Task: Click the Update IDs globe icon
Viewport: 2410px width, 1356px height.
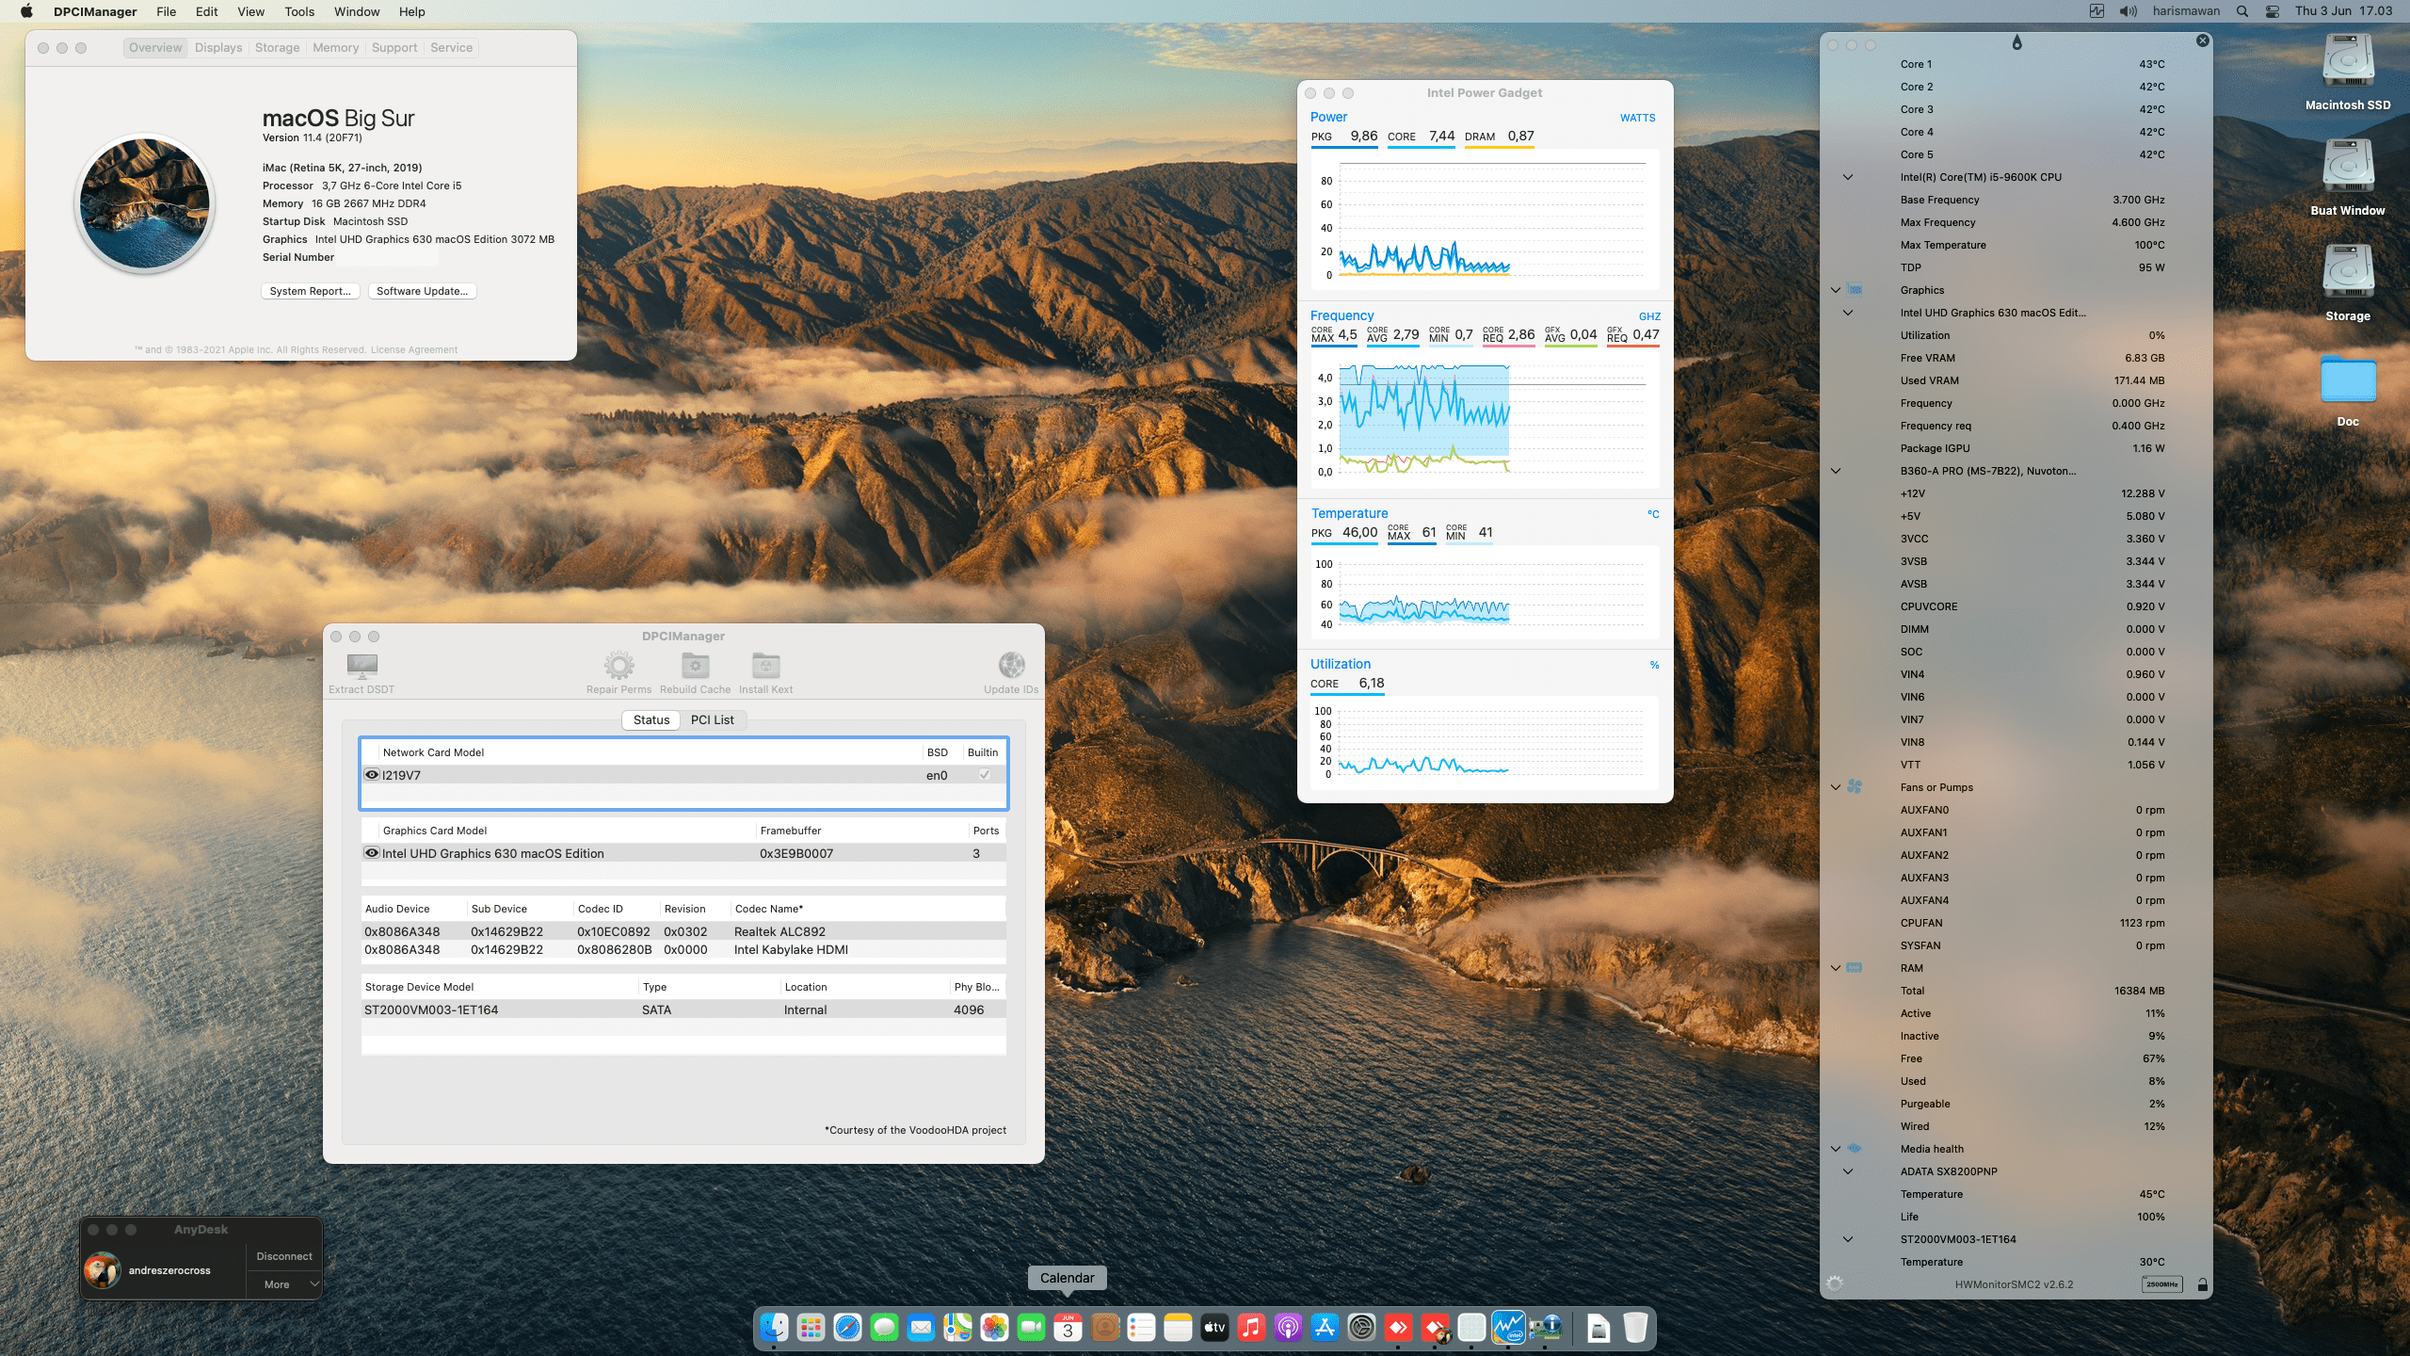Action: (x=1011, y=666)
